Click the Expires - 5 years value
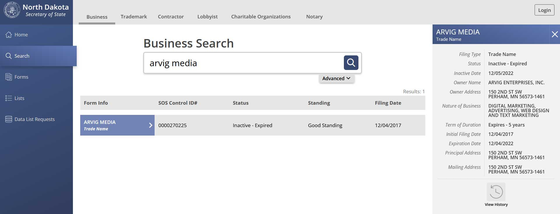The height and width of the screenshot is (214, 560). pos(506,125)
